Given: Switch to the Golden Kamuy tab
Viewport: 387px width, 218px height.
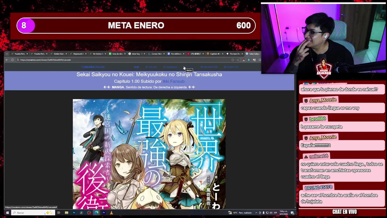Looking at the screenshot, I should (59, 54).
